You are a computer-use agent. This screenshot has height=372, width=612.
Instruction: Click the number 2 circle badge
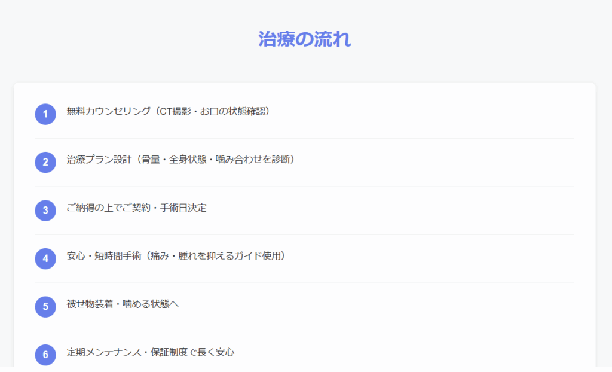(x=45, y=163)
